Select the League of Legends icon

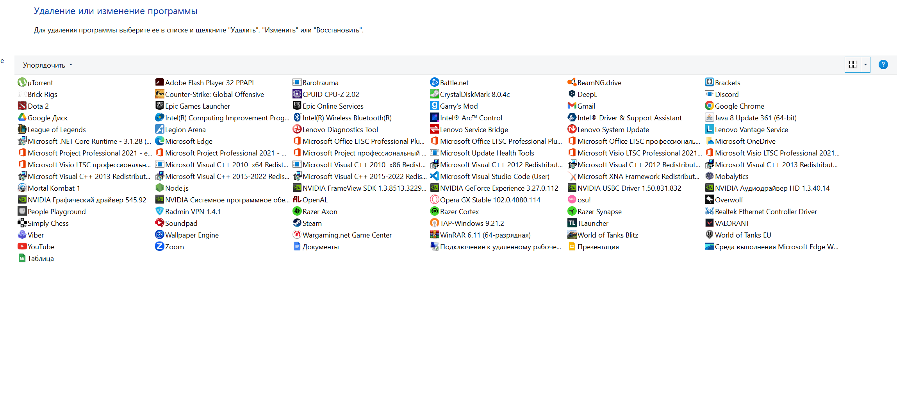22,129
